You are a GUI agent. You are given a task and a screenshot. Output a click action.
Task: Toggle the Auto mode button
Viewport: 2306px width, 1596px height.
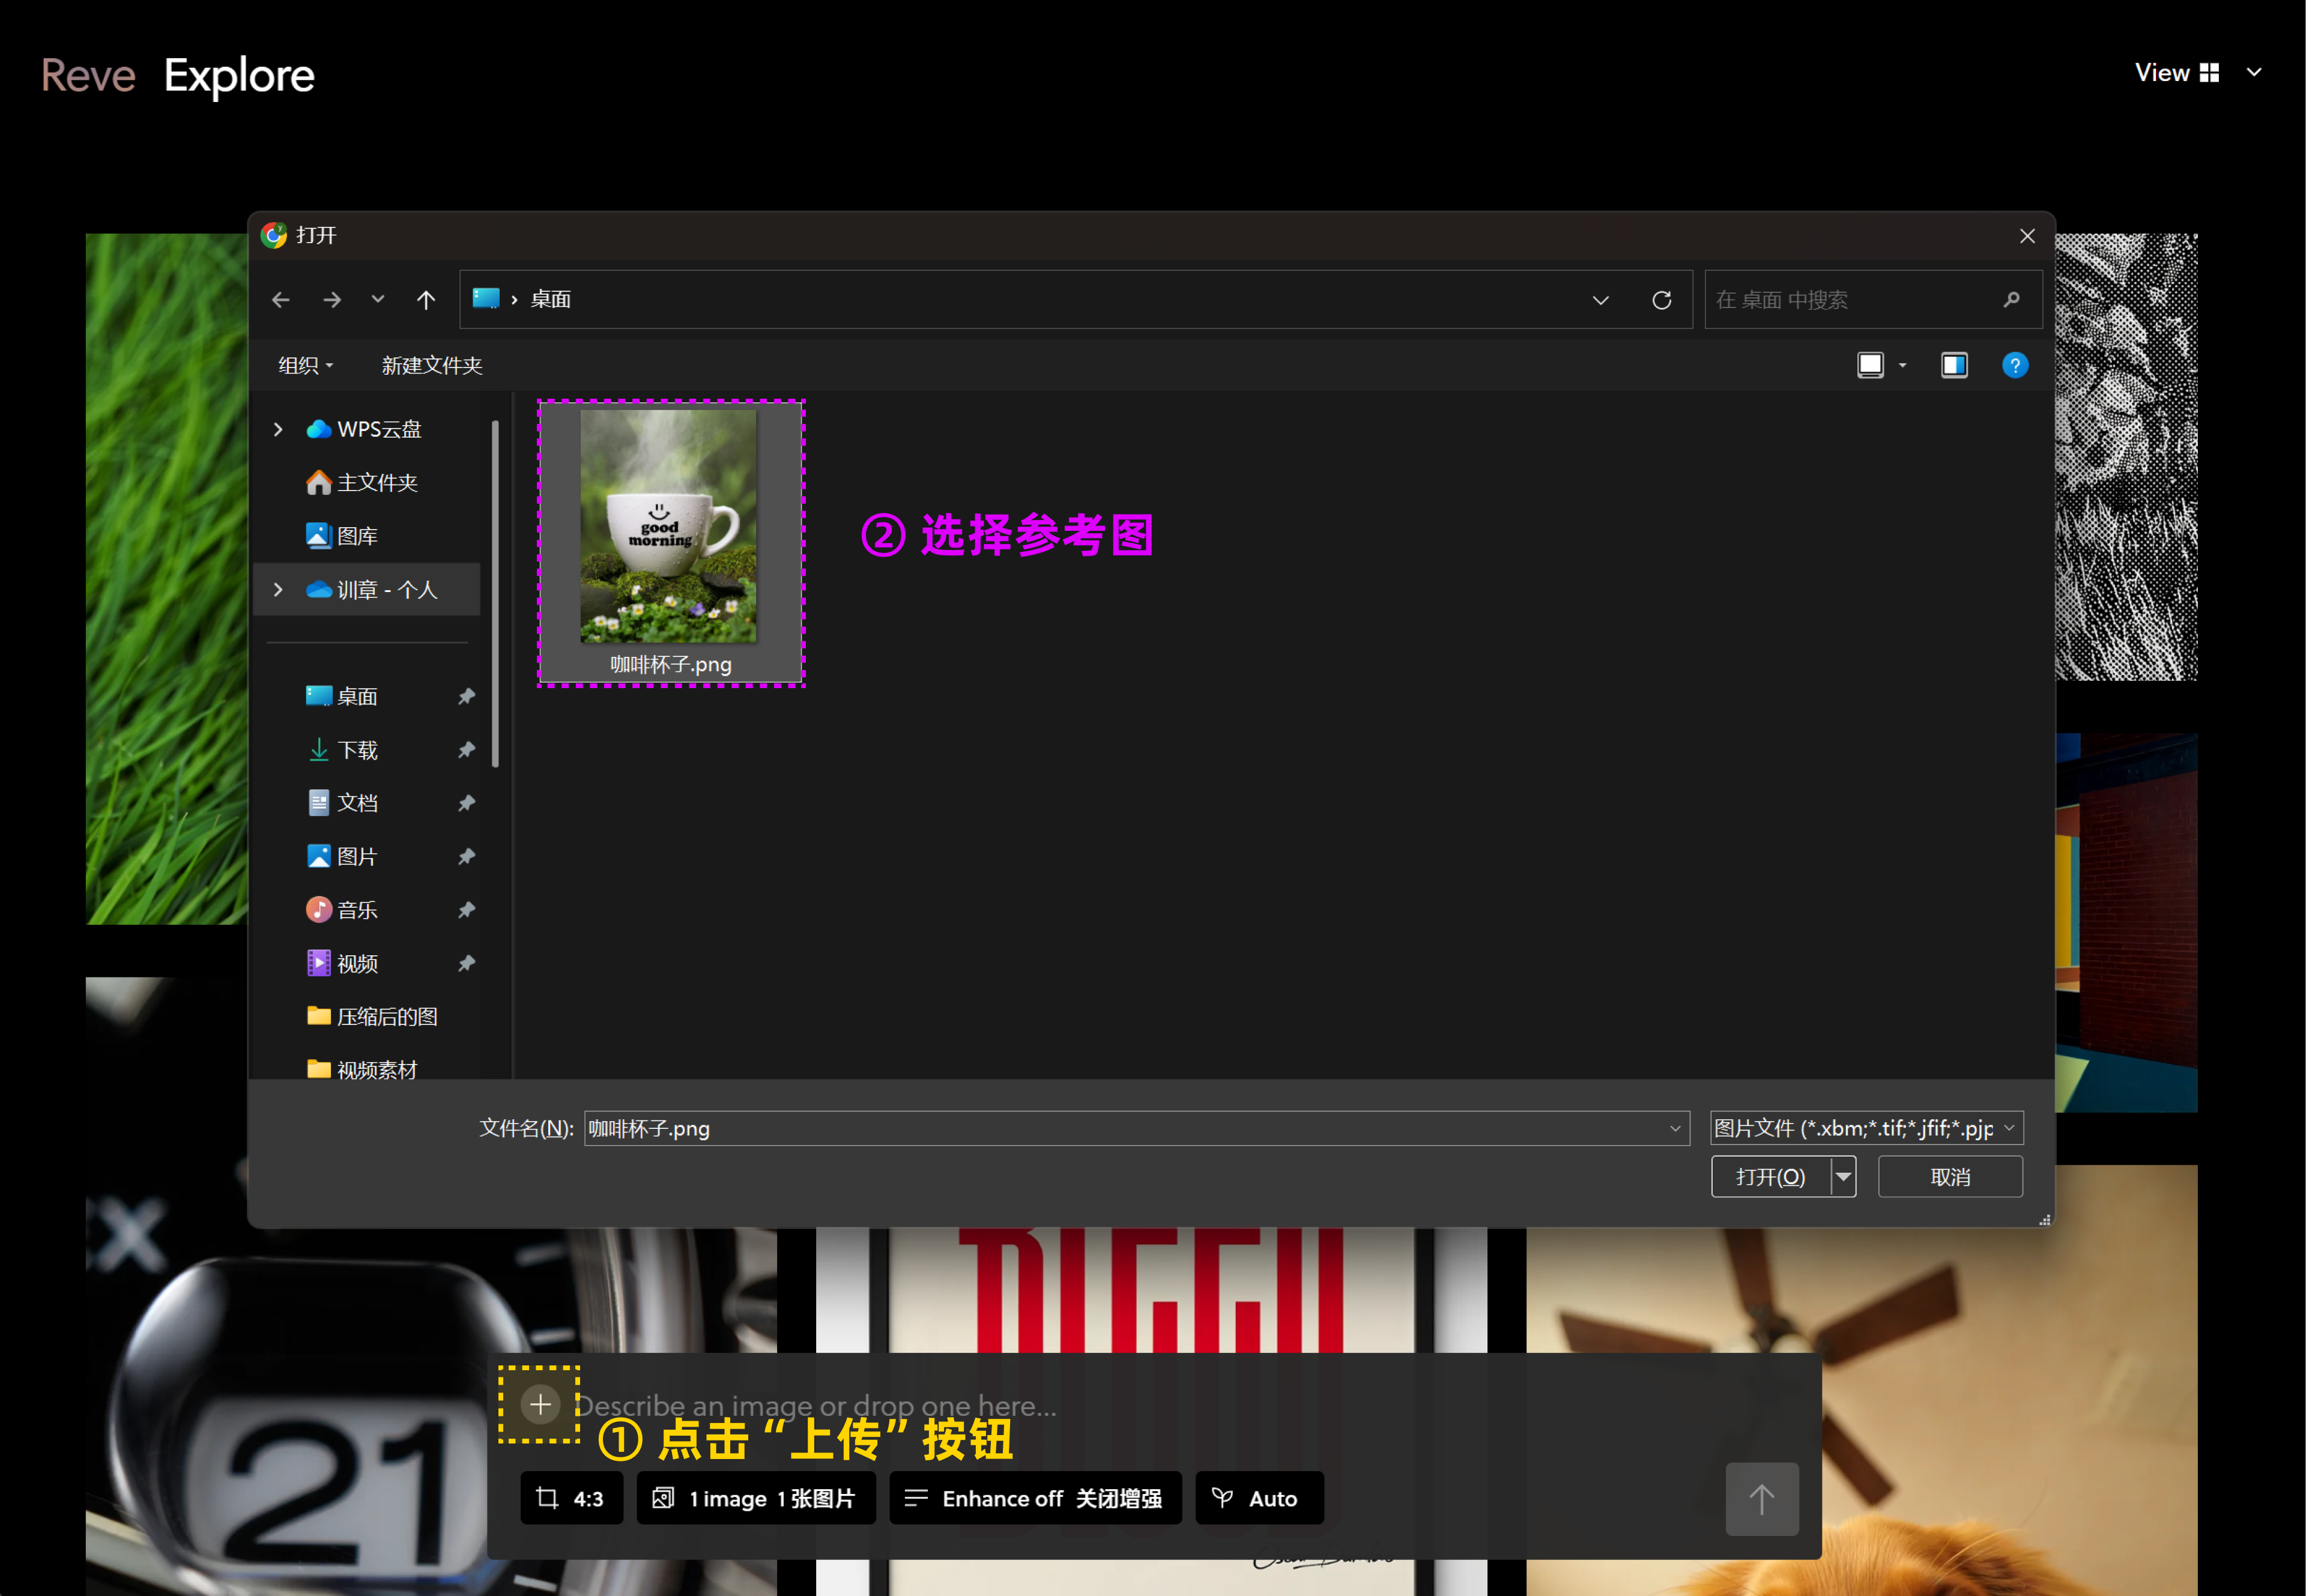click(1259, 1498)
